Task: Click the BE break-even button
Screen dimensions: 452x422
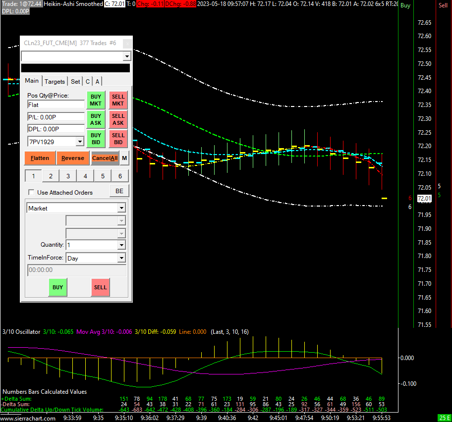Action: click(119, 191)
